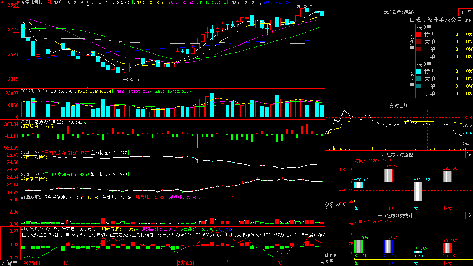Click the 主力持仓: 24.272 value
The height and width of the screenshot is (266, 473).
(x=109, y=153)
